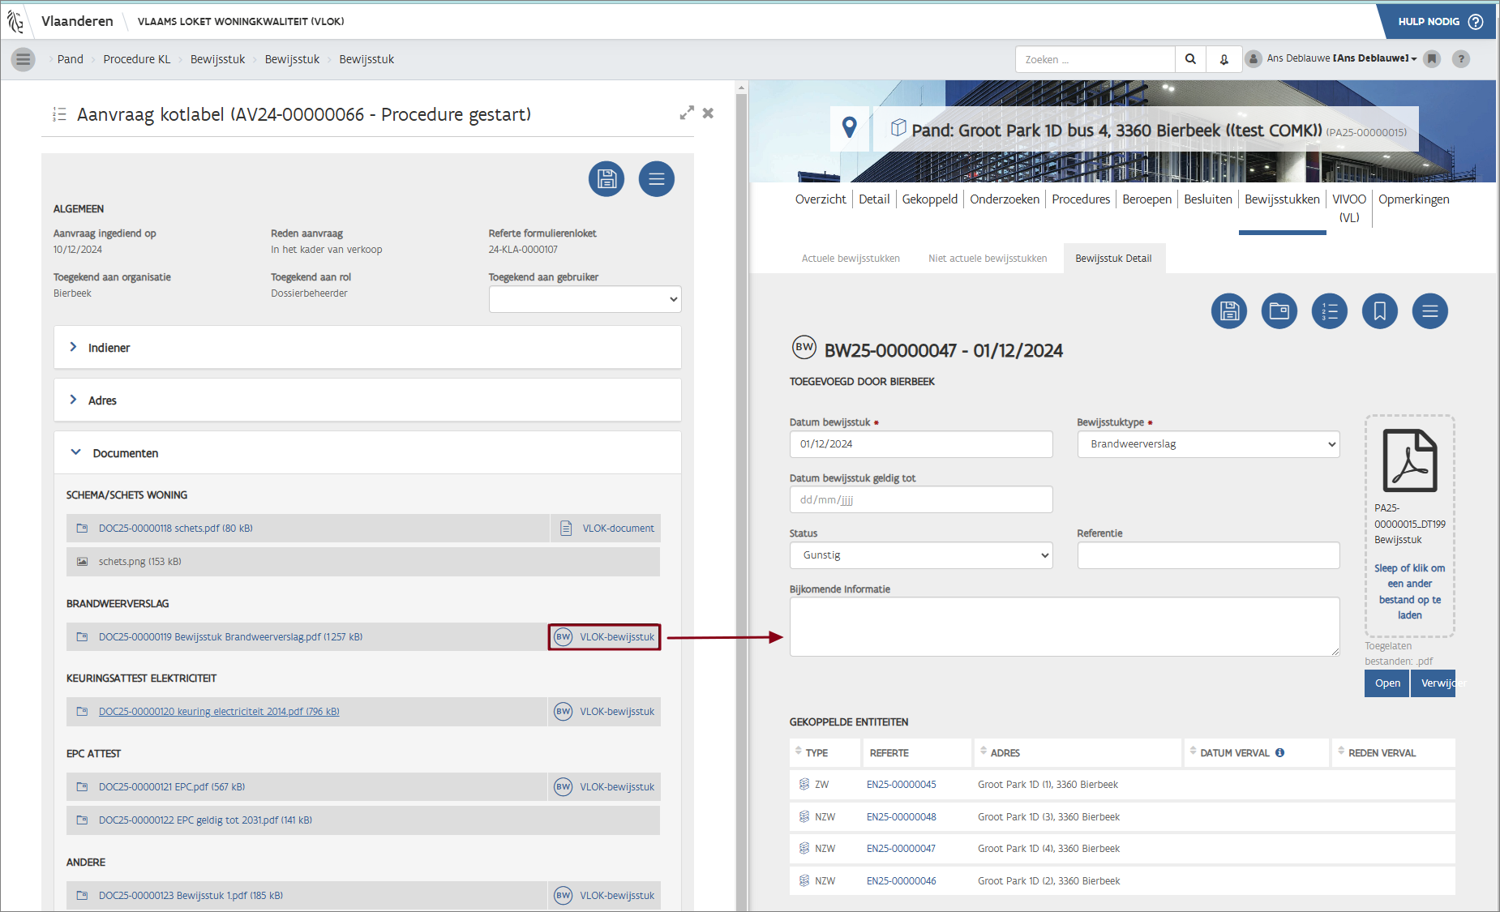
Task: Open the Toegekend aan gebruiker dropdown
Action: (x=585, y=299)
